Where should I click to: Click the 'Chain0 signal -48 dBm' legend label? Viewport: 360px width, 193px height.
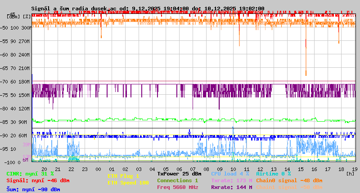pos(289,180)
